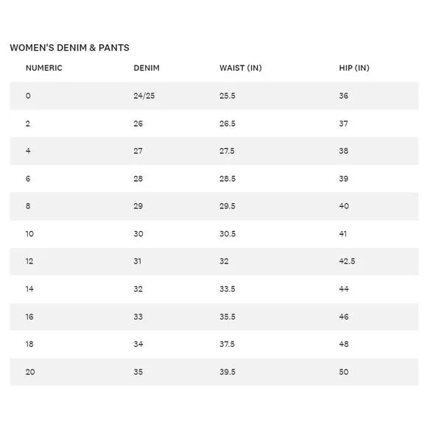427x427 pixels.
Task: Click numeric size 16 cell
Action: tap(29, 317)
